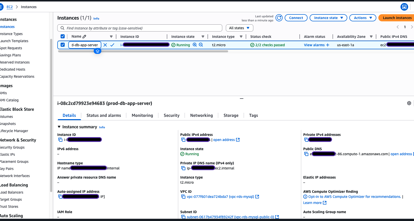
Task: Click the instance name edit field
Action: pyautogui.click(x=85, y=45)
